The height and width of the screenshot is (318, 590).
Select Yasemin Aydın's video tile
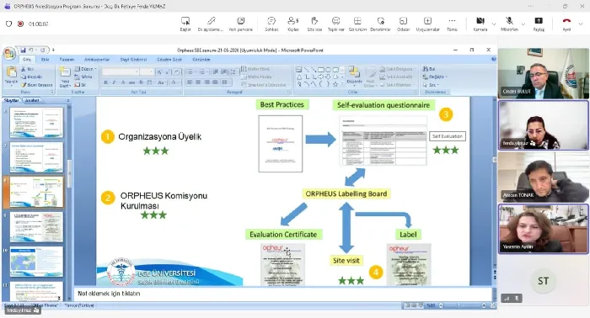[x=543, y=229]
